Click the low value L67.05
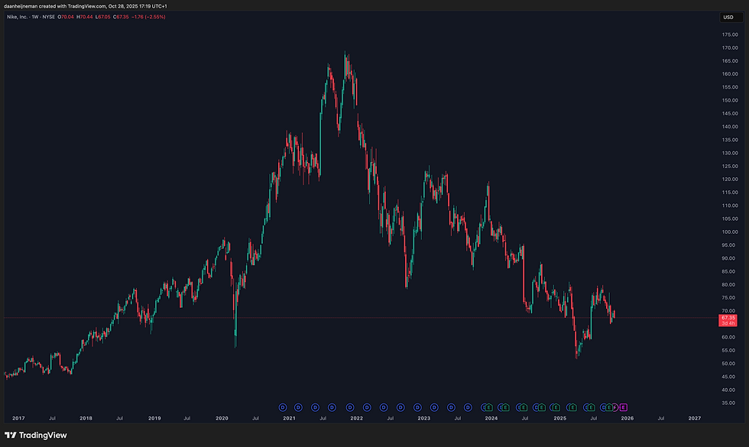The image size is (749, 447). click(x=102, y=17)
